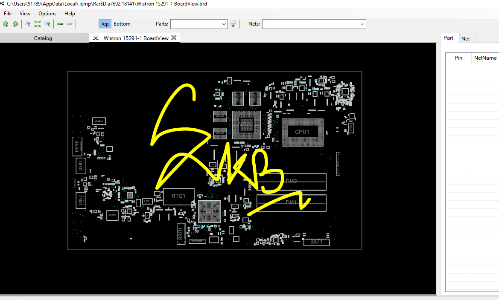This screenshot has width=499, height=300.
Task: Click inside the Nets input field
Action: click(311, 24)
